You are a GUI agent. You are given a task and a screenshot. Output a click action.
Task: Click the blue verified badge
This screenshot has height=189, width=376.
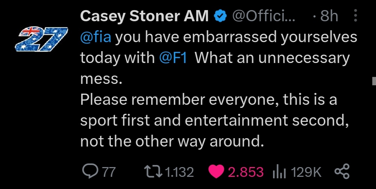point(220,16)
